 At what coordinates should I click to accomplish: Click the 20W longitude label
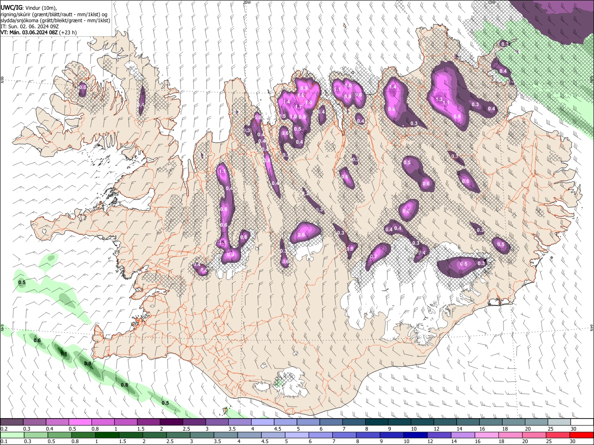(x=247, y=2)
